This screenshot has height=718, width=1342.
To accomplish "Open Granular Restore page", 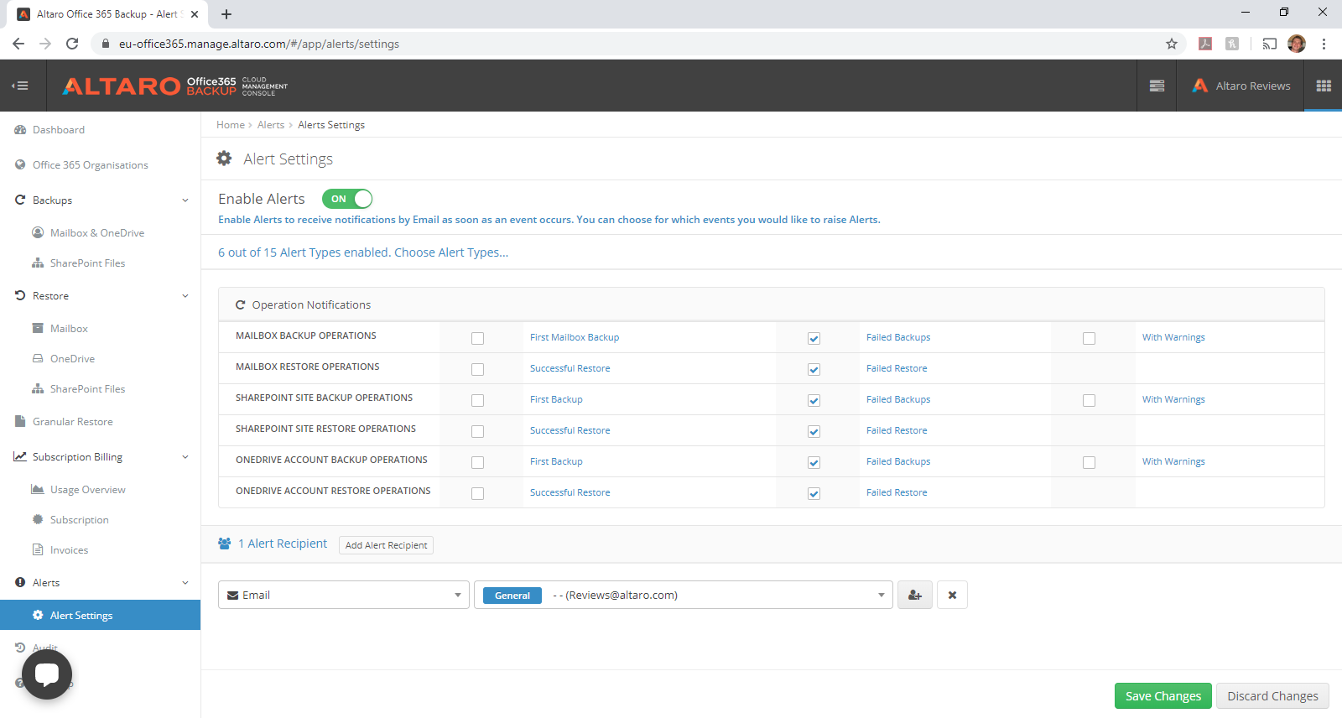I will tap(73, 422).
